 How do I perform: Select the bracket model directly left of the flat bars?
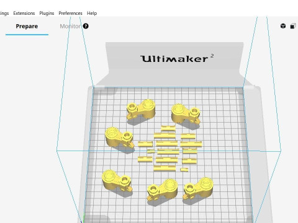tap(119, 138)
